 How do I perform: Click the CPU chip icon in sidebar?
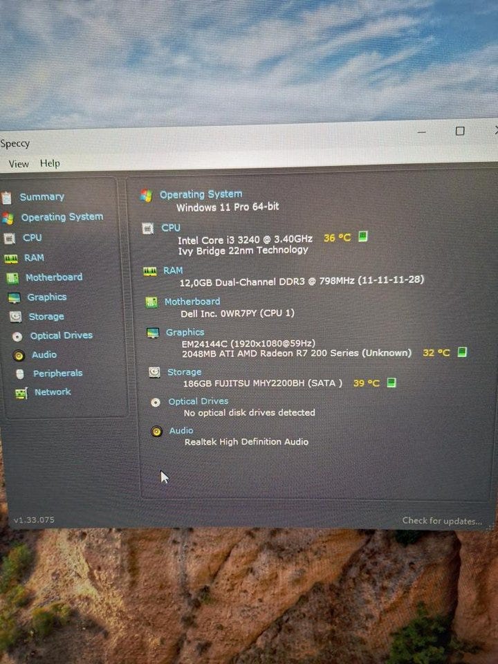(x=9, y=239)
